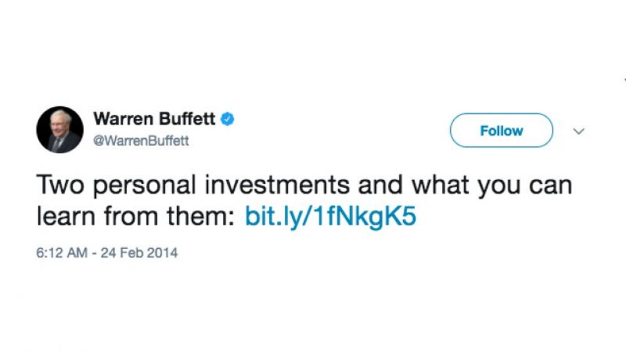Show more actions via the down arrow beside Follow
Screen dimensions: 626x352
coord(578,131)
